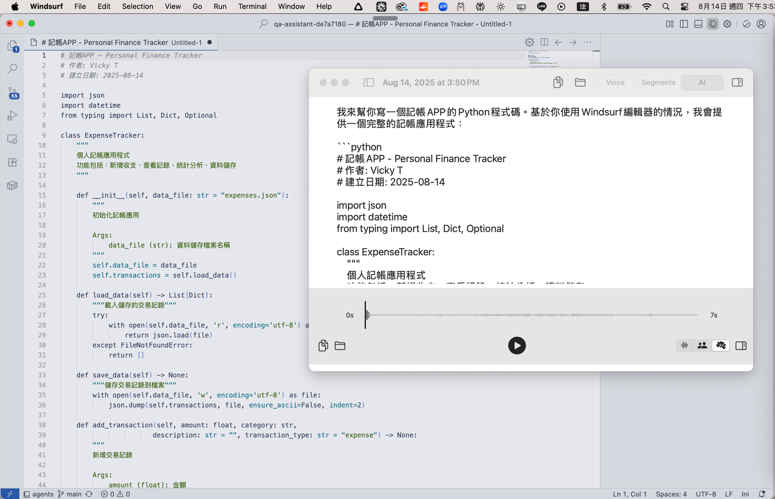The image size is (775, 499).
Task: Navigate forward with the right arrow
Action: (573, 42)
